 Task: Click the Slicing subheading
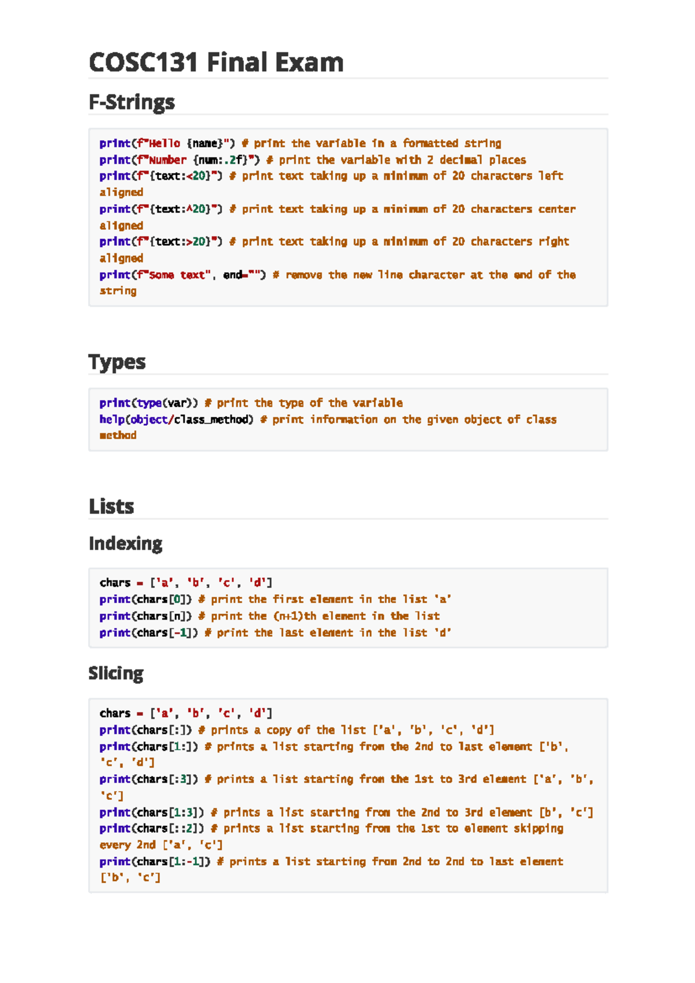(x=116, y=673)
